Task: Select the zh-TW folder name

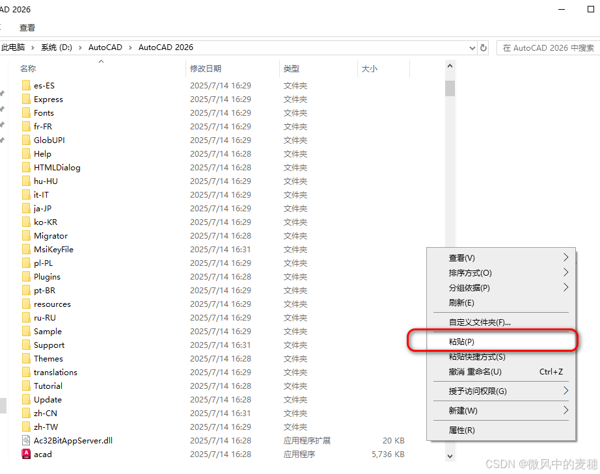Action: (46, 427)
